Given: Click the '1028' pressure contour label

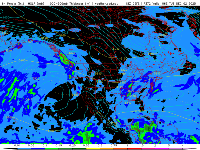Looking at the screenshot, I should (65, 32).
